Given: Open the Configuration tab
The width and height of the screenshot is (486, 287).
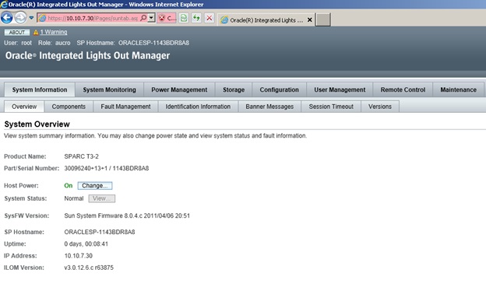Looking at the screenshot, I should point(280,89).
